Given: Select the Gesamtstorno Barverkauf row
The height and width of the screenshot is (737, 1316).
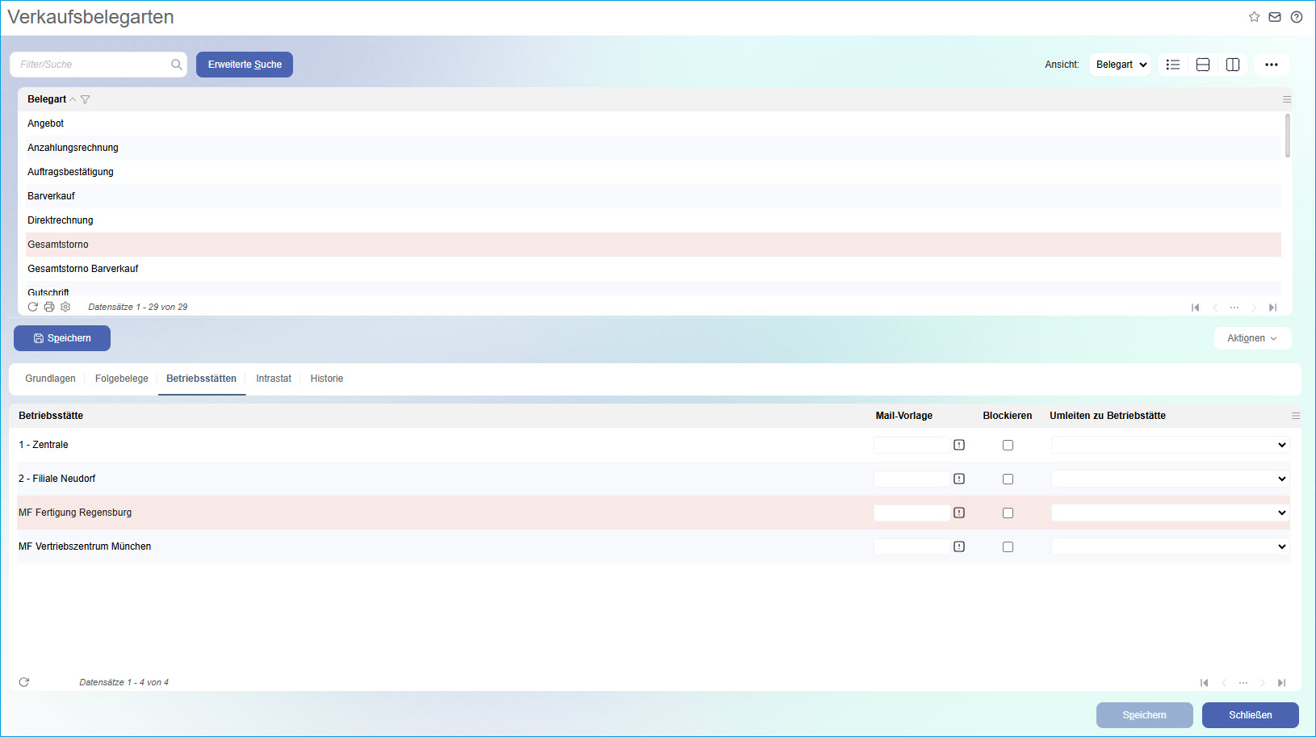Looking at the screenshot, I should point(653,269).
